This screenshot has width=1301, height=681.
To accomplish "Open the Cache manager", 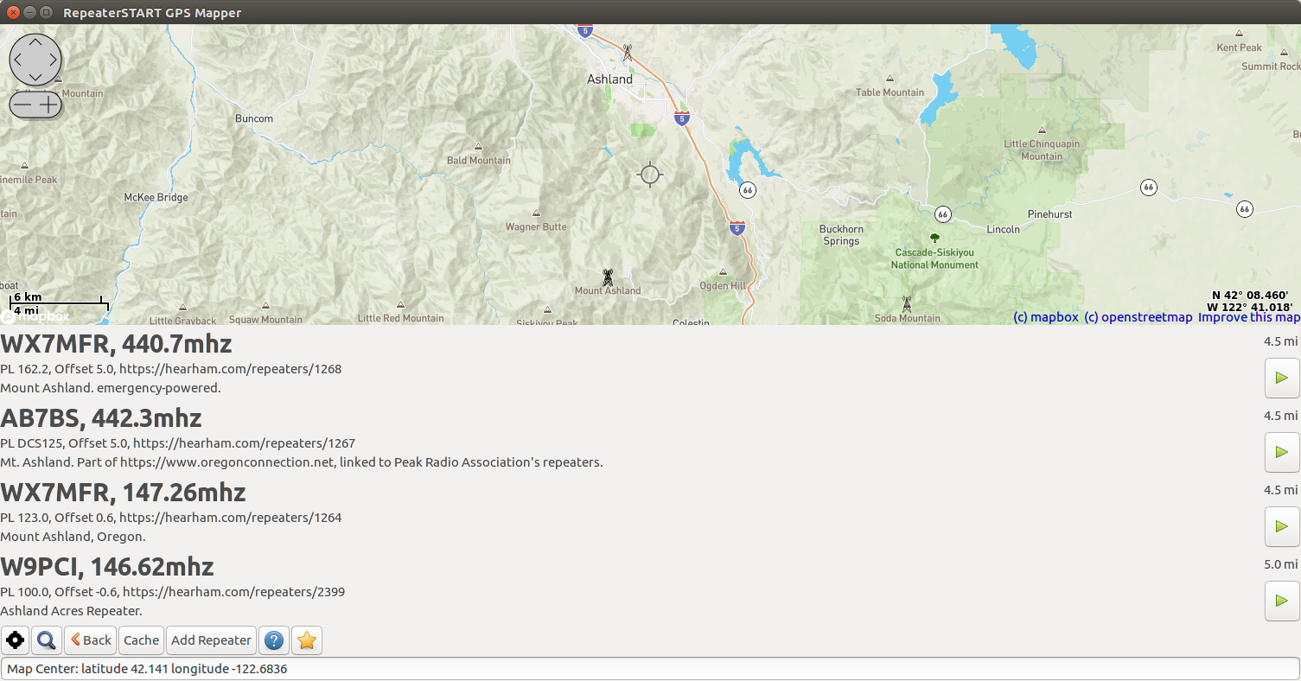I will click(140, 640).
